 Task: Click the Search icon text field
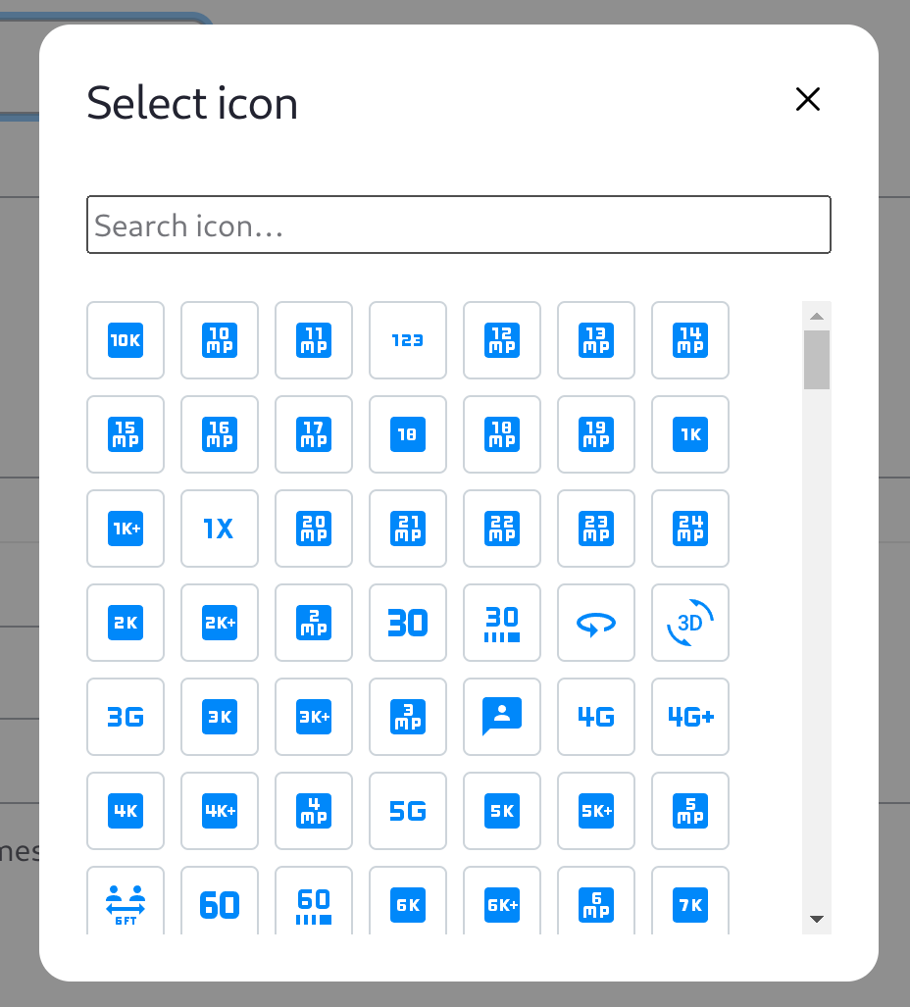(x=458, y=225)
